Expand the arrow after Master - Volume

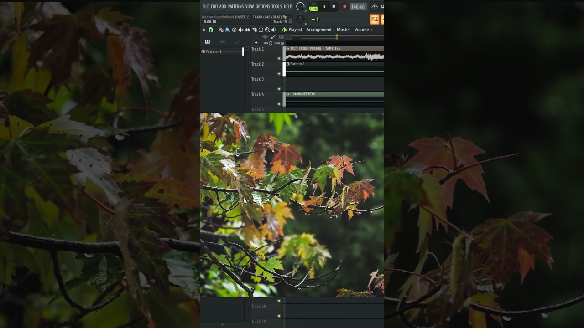point(371,30)
